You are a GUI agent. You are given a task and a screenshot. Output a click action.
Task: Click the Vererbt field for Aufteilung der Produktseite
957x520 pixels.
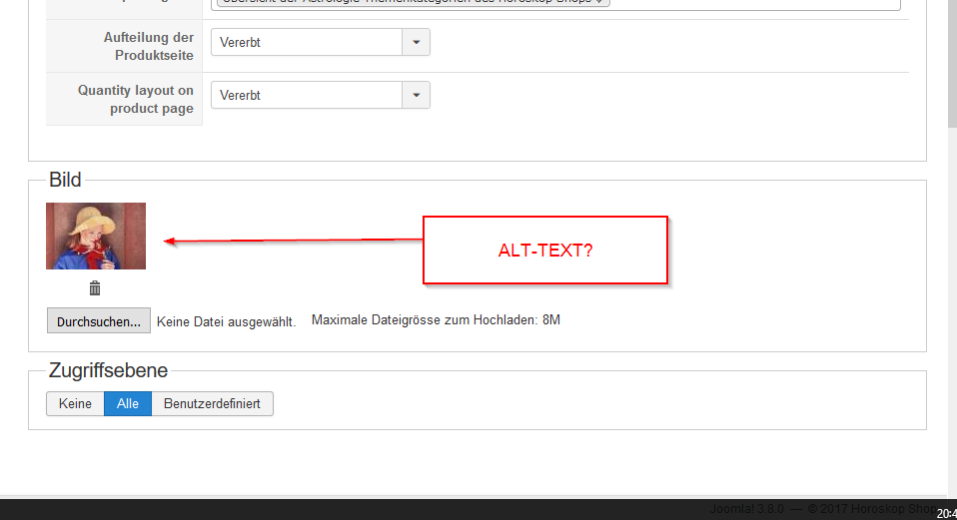point(307,42)
